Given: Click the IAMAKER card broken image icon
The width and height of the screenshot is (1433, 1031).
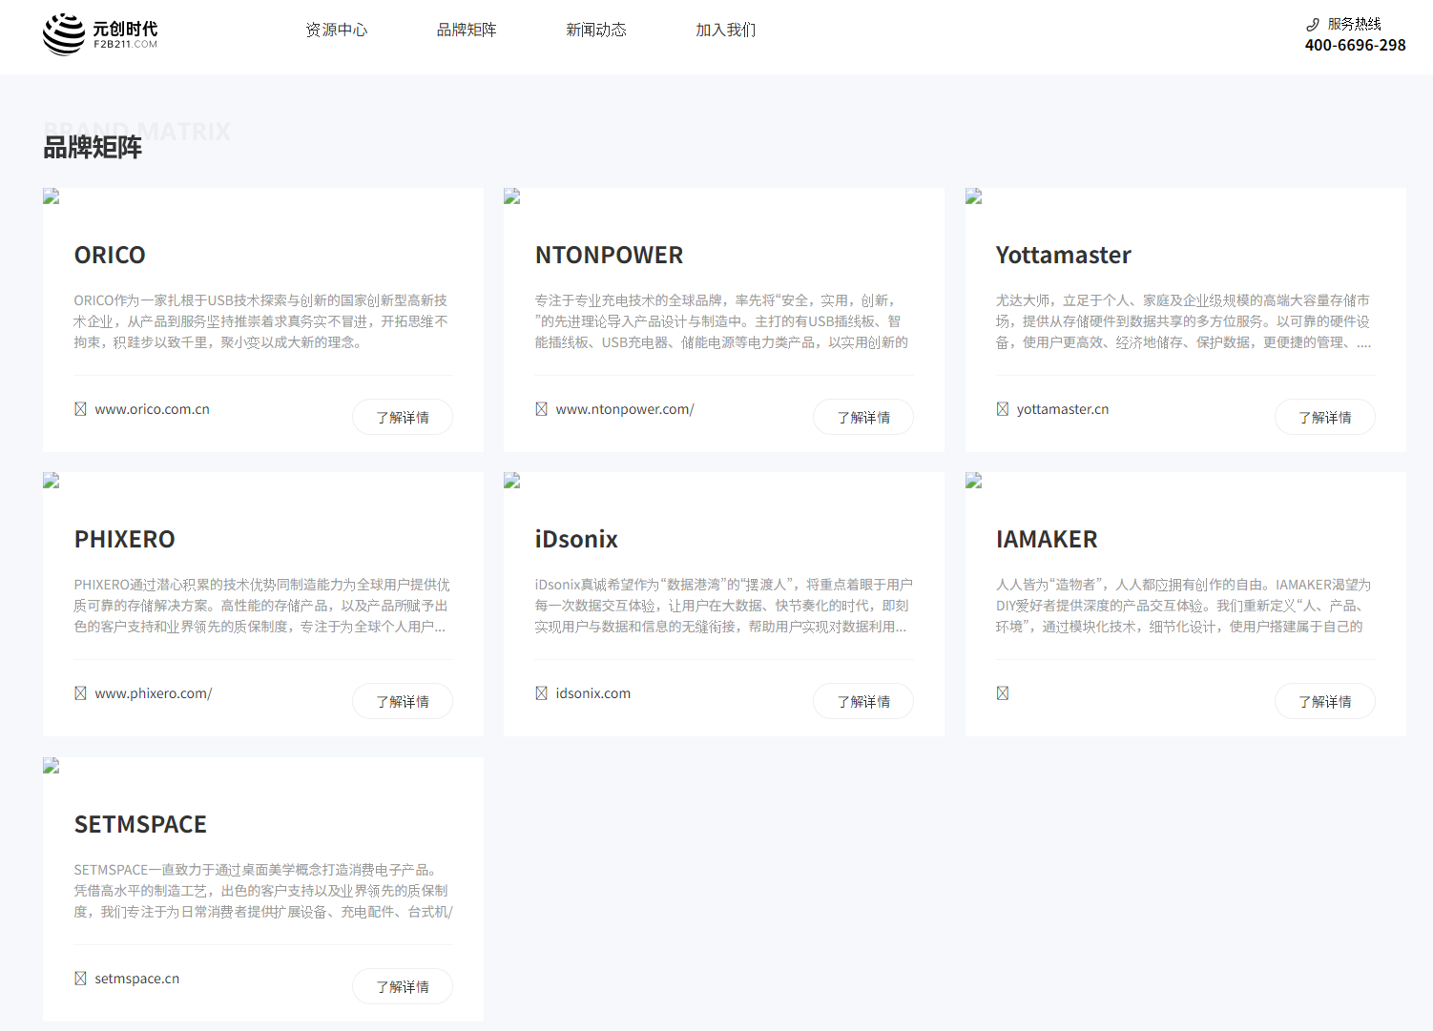Looking at the screenshot, I should coord(974,481).
